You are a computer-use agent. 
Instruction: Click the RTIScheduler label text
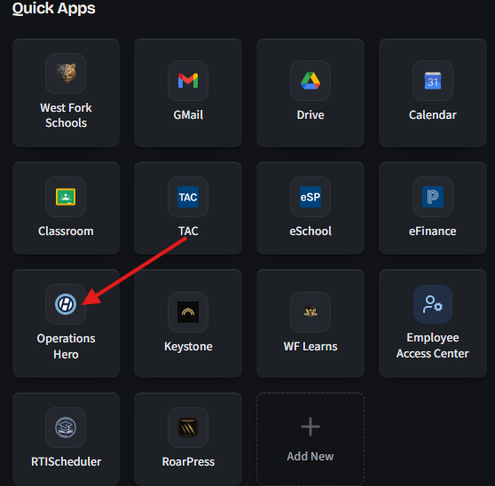point(66,462)
